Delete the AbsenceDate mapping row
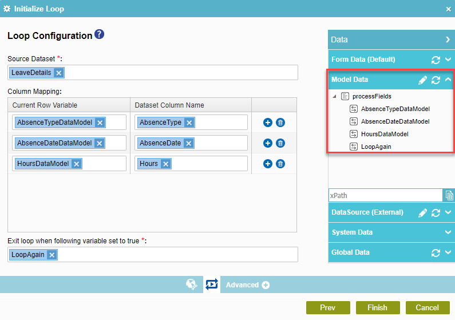Viewport: 455px width, 320px height. coord(280,143)
